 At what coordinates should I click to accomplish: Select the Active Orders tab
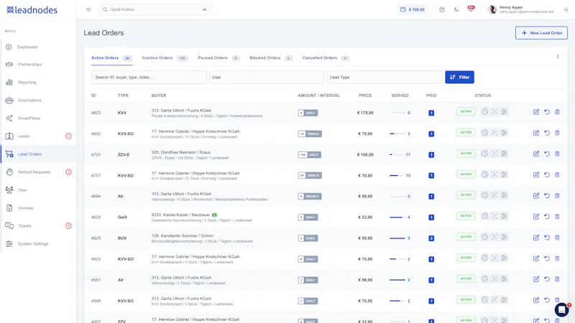(x=111, y=58)
